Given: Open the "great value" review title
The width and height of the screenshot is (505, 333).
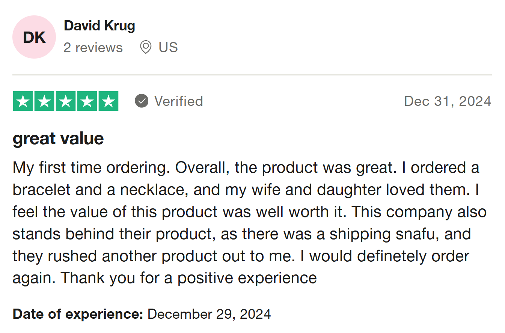Looking at the screenshot, I should (x=58, y=139).
